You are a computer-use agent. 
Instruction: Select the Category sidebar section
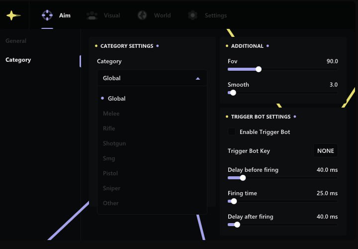tap(18, 60)
